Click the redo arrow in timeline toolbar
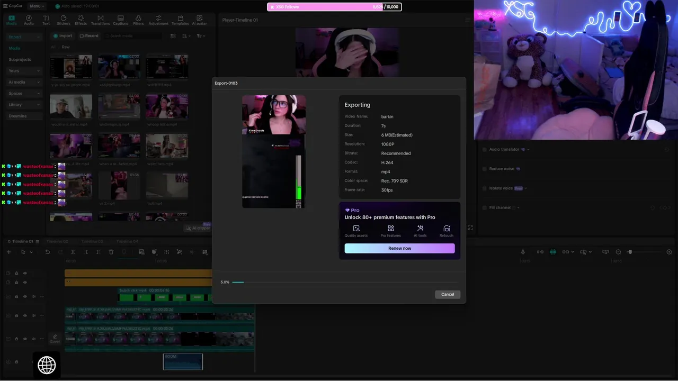 tap(60, 252)
